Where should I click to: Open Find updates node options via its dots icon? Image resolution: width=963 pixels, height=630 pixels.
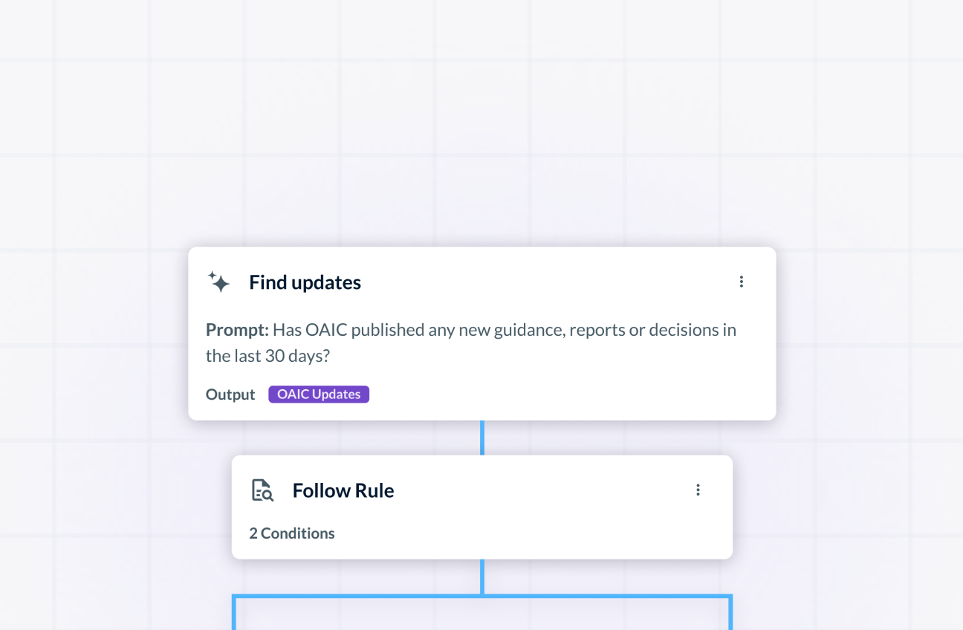(741, 282)
